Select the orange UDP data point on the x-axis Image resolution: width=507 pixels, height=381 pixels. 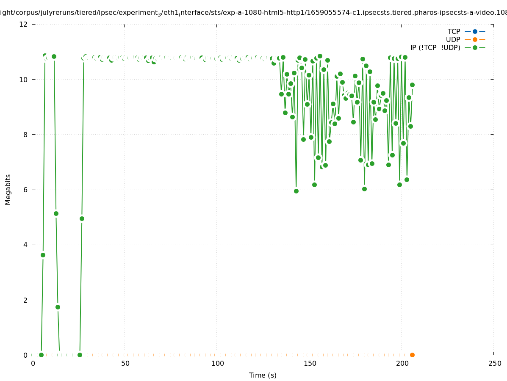(x=412, y=355)
